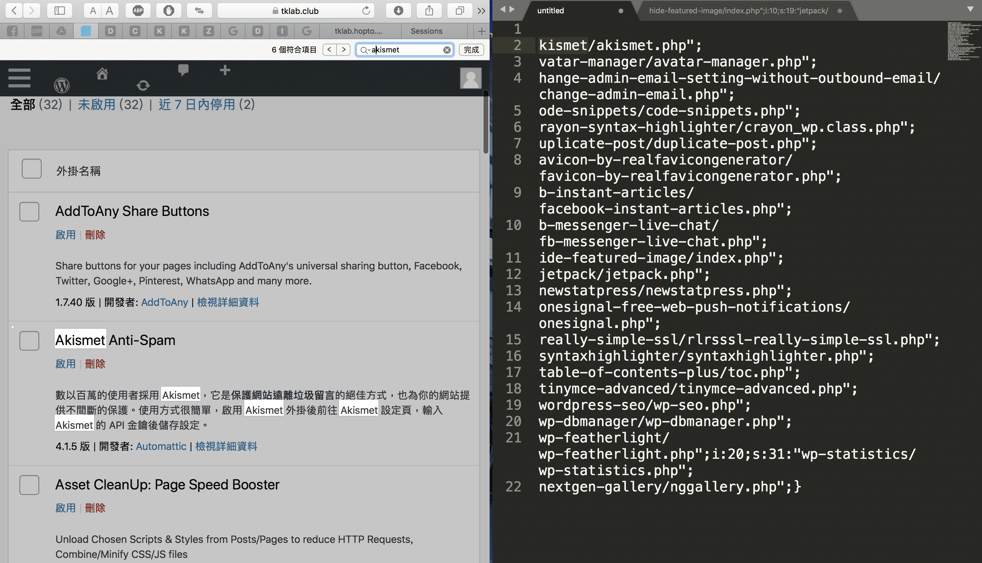Open the comments bubble icon
Viewport: 982px width, 563px height.
[183, 70]
